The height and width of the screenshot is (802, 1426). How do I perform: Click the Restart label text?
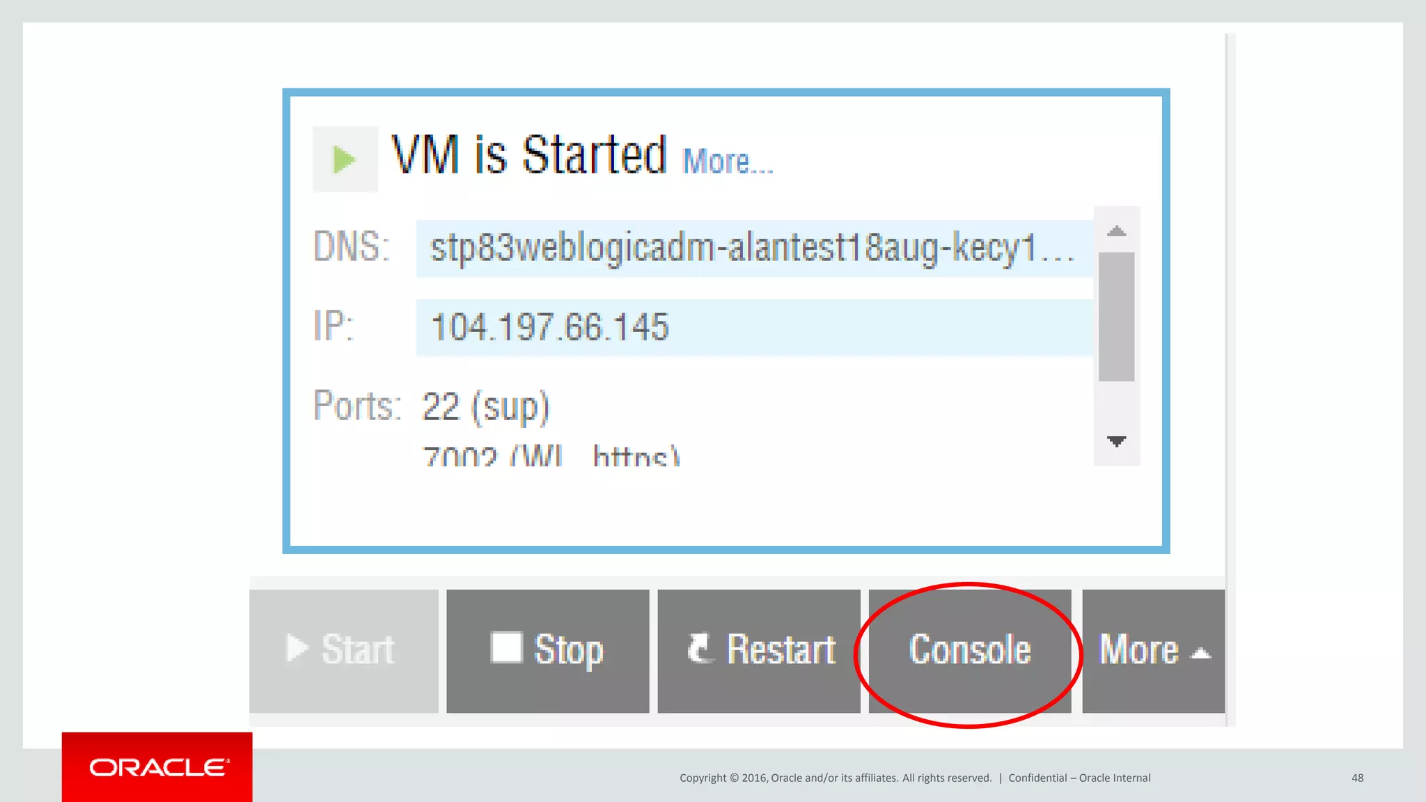pos(781,649)
